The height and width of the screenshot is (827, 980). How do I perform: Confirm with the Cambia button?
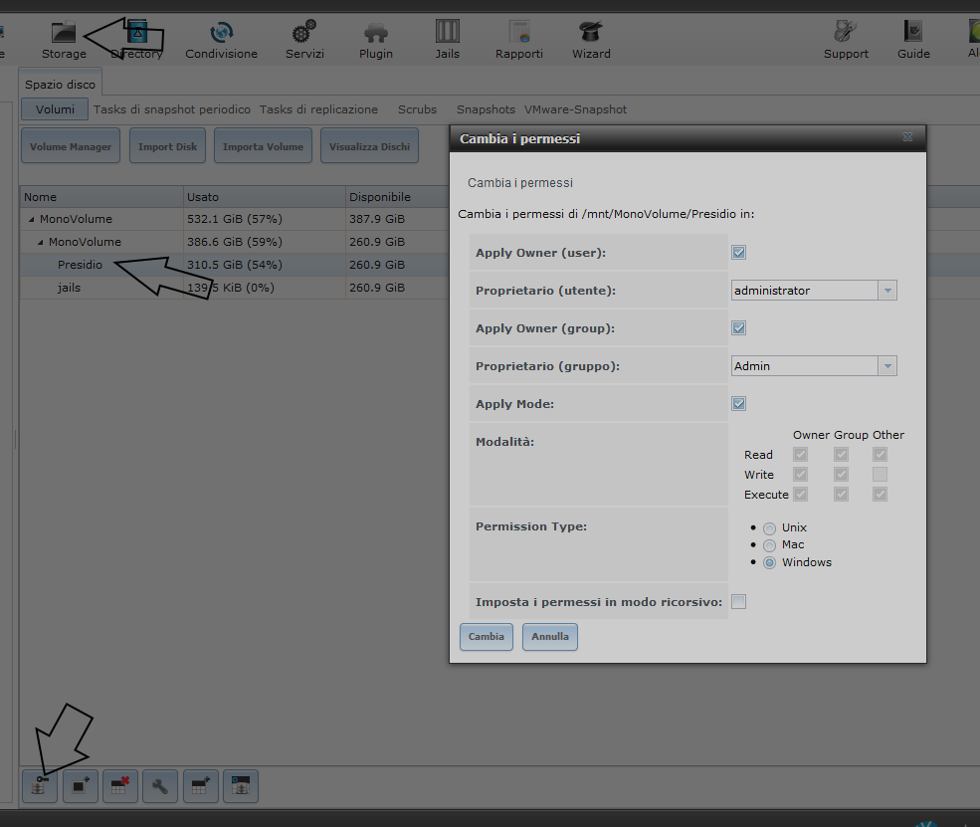click(487, 637)
